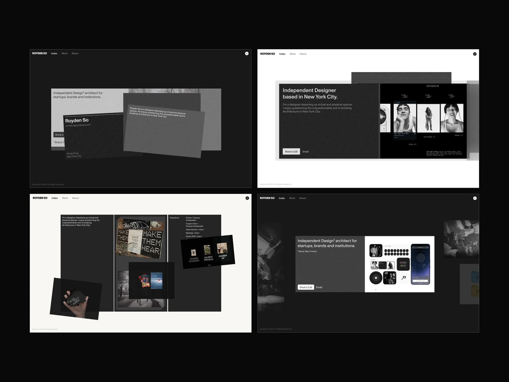Click the ROYDEN SO logo in top-right mockup
Screen dimensions: 509x382
click(267, 54)
